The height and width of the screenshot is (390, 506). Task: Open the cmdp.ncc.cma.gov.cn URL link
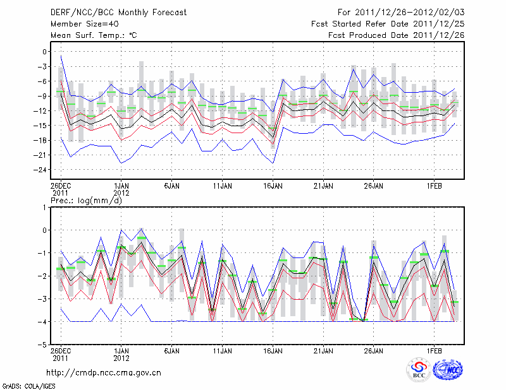click(x=104, y=372)
